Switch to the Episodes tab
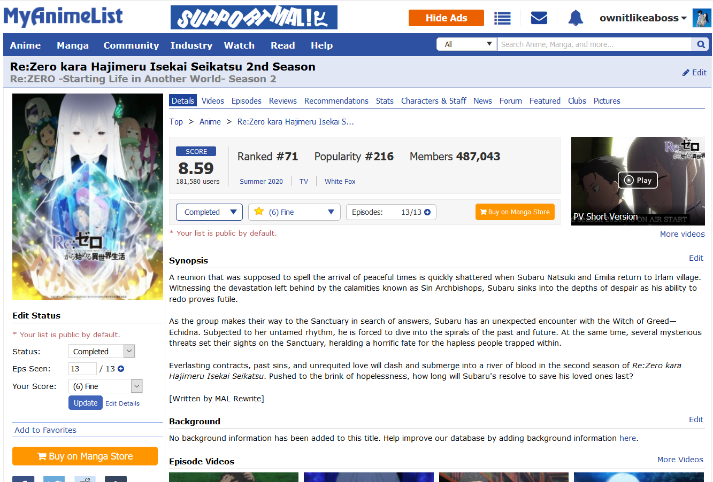The width and height of the screenshot is (713, 482). tap(247, 101)
